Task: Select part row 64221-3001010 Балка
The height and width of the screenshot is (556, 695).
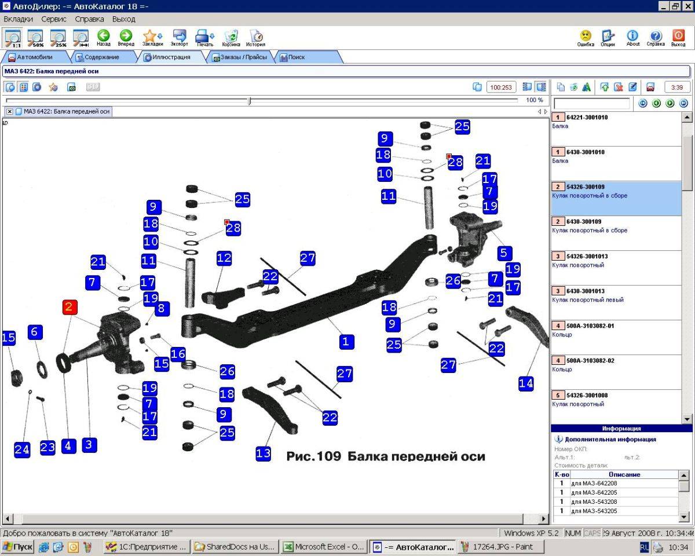Action: [616, 129]
